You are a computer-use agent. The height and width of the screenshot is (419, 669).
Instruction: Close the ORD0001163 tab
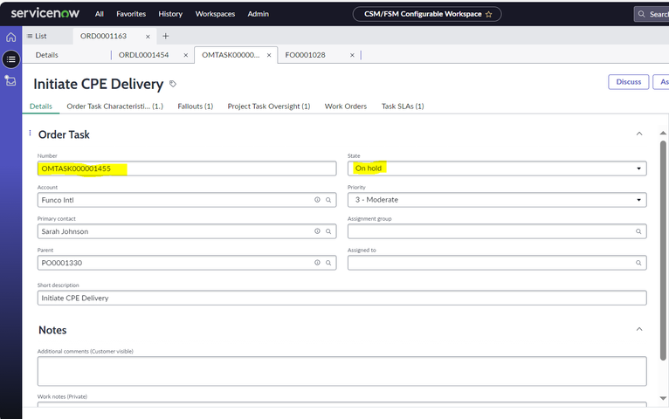tap(148, 37)
